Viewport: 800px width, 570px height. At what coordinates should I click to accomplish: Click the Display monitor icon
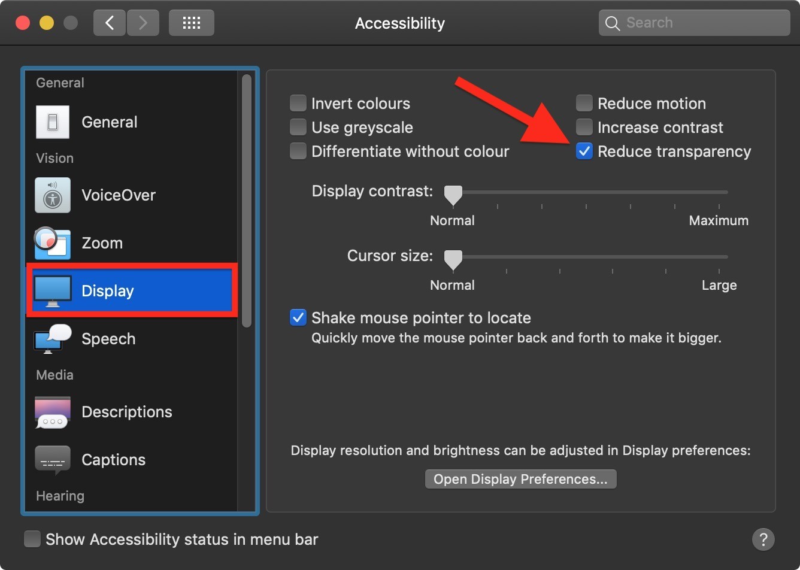53,291
